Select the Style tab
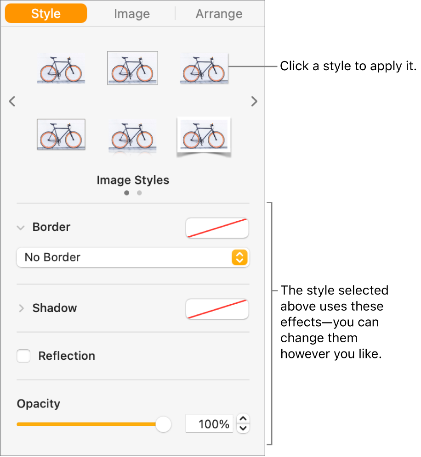The width and height of the screenshot is (421, 457). (x=46, y=14)
